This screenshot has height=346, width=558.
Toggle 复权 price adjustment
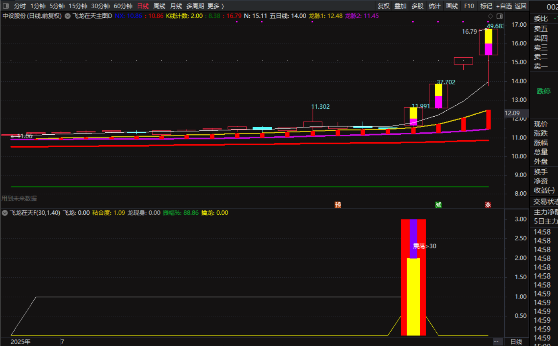(x=384, y=6)
